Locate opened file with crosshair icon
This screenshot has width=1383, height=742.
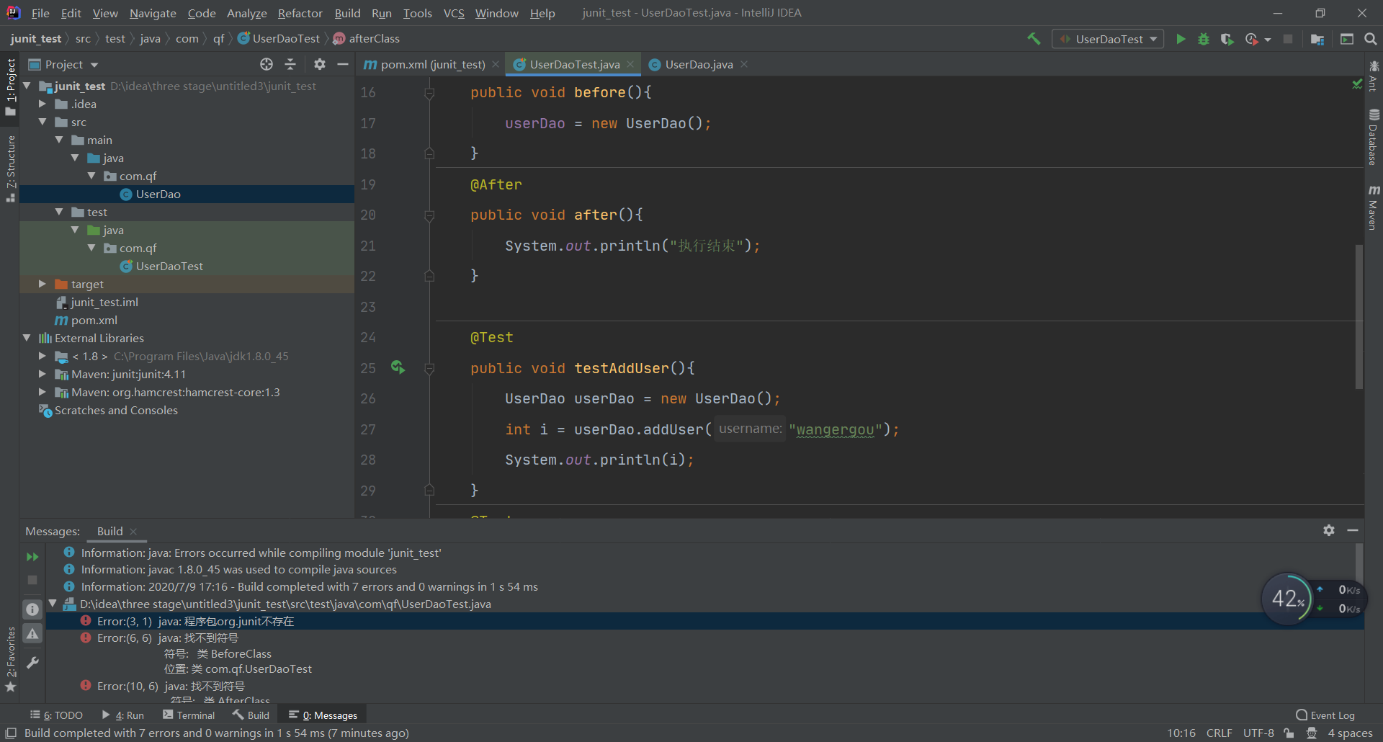click(x=267, y=64)
